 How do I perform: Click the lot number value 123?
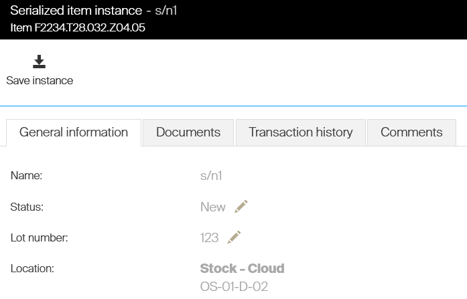point(209,238)
